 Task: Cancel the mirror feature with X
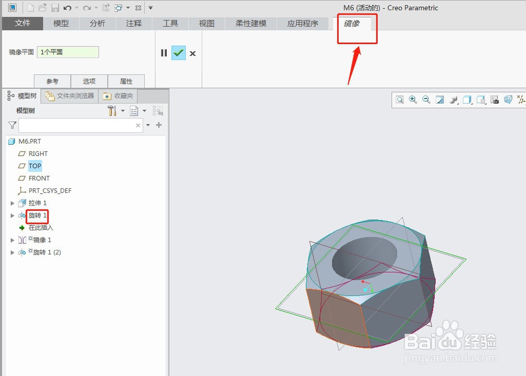[193, 53]
